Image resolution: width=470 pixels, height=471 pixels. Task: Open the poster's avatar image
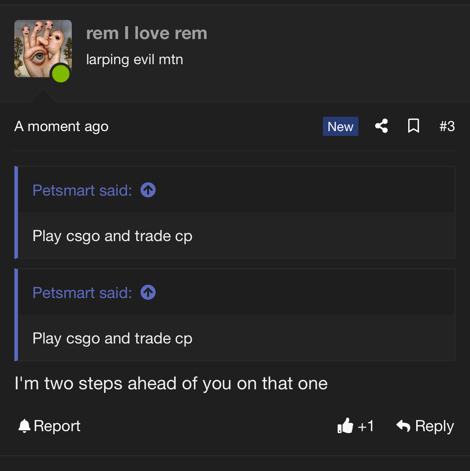[x=40, y=46]
